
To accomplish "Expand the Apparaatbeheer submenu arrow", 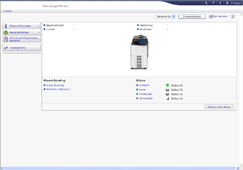I will (39, 33).
